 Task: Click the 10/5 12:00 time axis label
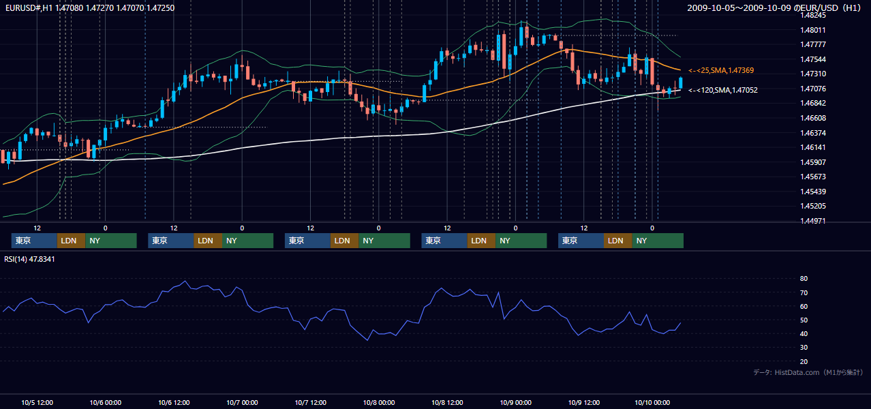(x=37, y=402)
